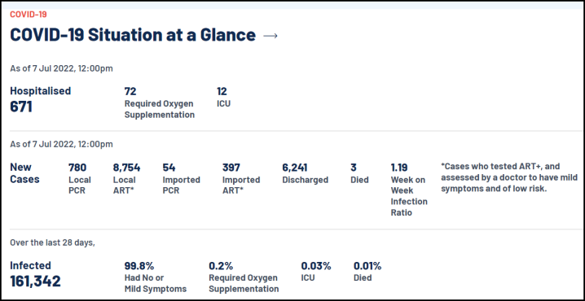
Task: Select the 0.2% Required Oxygen Supplementation stat
Action: click(x=244, y=277)
